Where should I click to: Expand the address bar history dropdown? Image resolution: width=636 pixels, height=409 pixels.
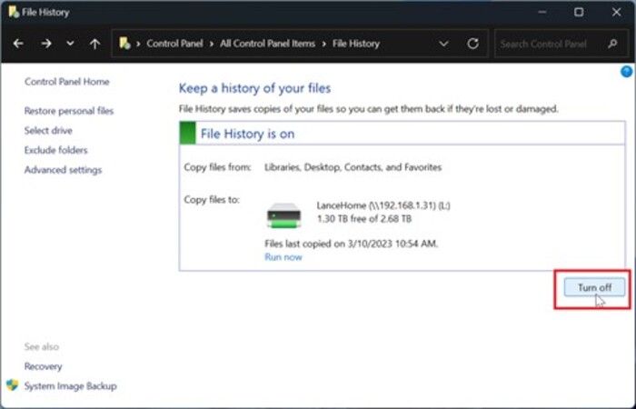[443, 44]
